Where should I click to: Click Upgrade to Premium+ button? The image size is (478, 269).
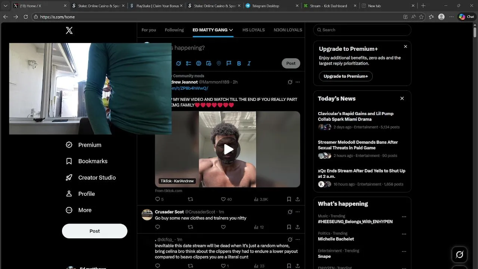346,76
